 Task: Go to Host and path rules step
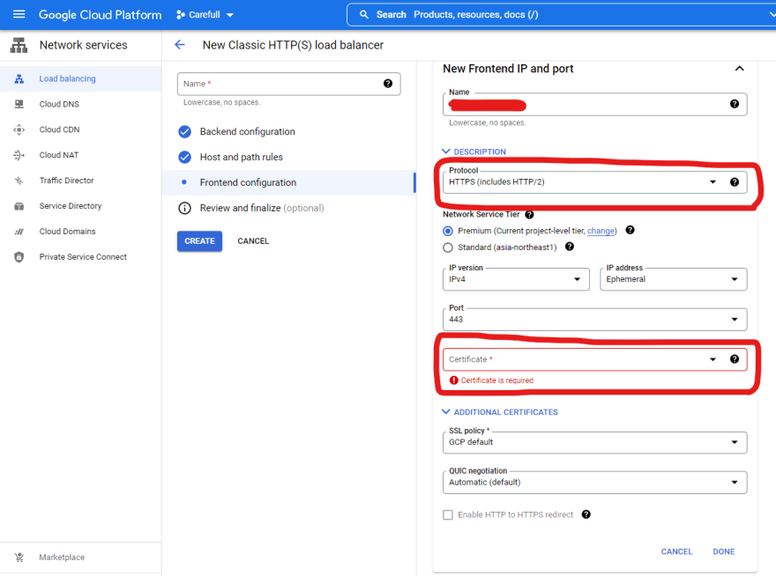click(x=288, y=158)
